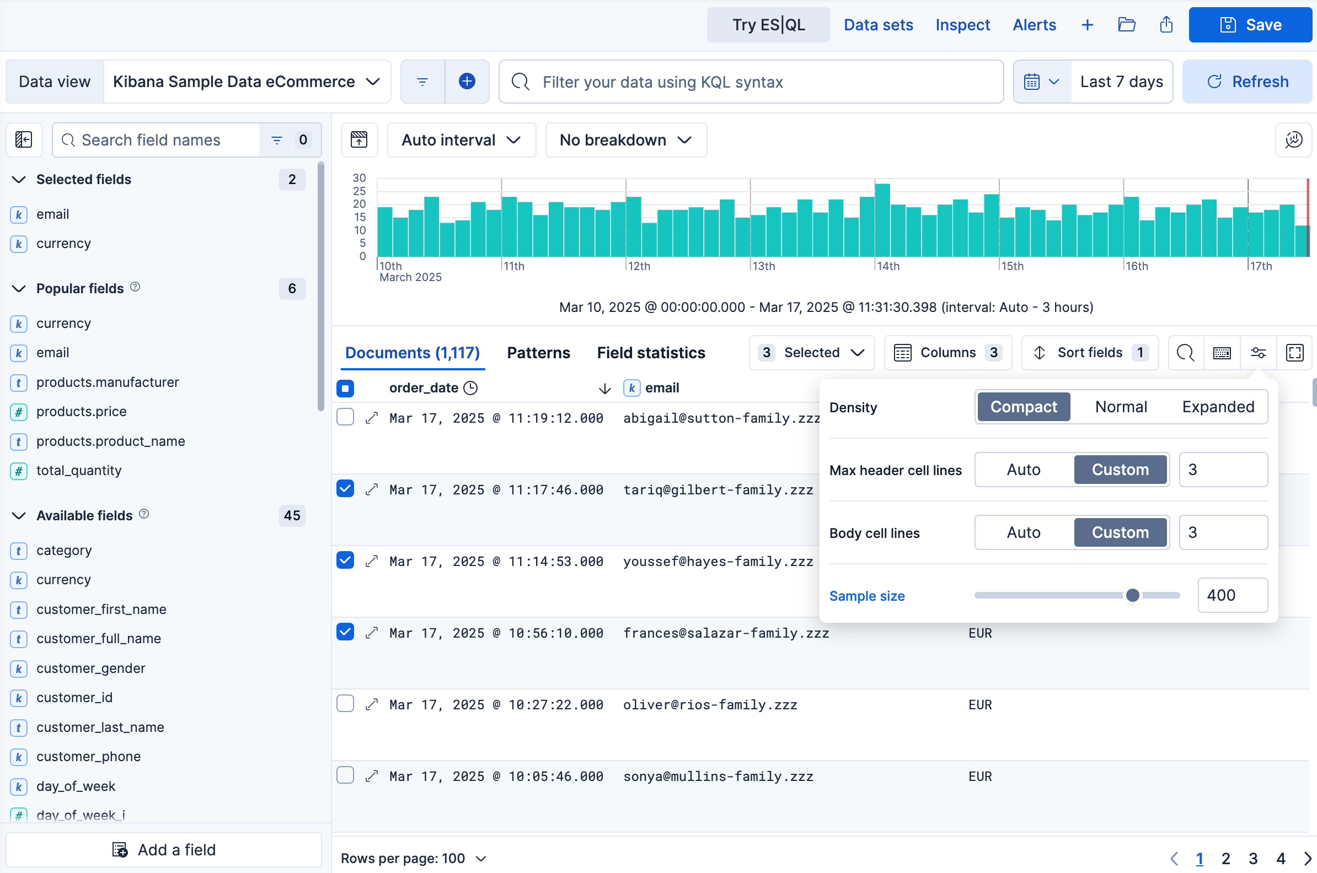Image resolution: width=1317 pixels, height=873 pixels.
Task: Uncheck the row for tariq@gilbert-family.zzz
Action: click(x=345, y=489)
